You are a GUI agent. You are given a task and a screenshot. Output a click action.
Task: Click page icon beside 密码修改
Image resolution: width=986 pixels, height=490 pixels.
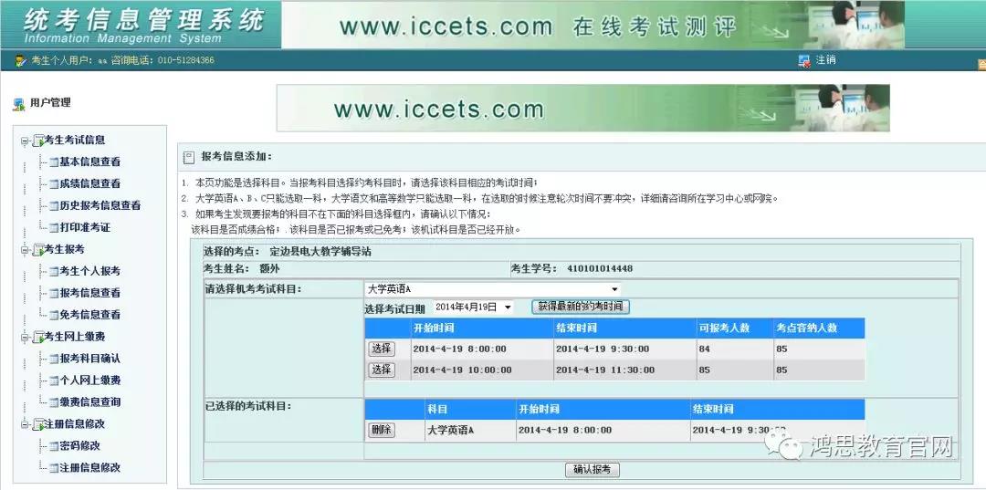54,446
